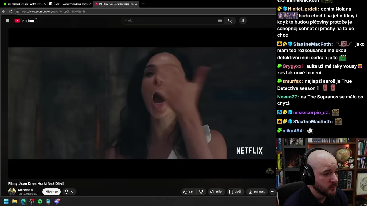Open the Medojed channel avatar
This screenshot has height=206, width=367.
click(x=12, y=191)
